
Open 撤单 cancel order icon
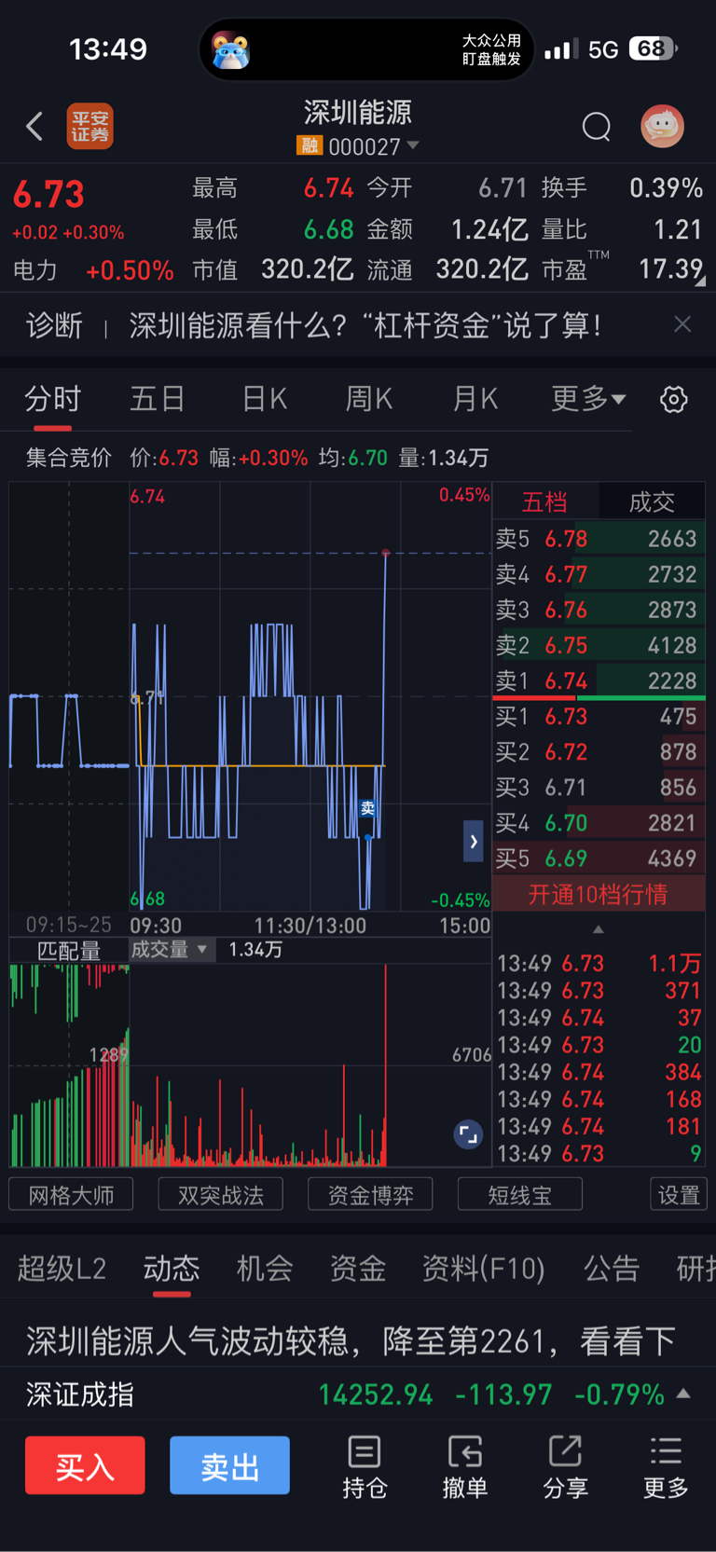pyautogui.click(x=465, y=1467)
